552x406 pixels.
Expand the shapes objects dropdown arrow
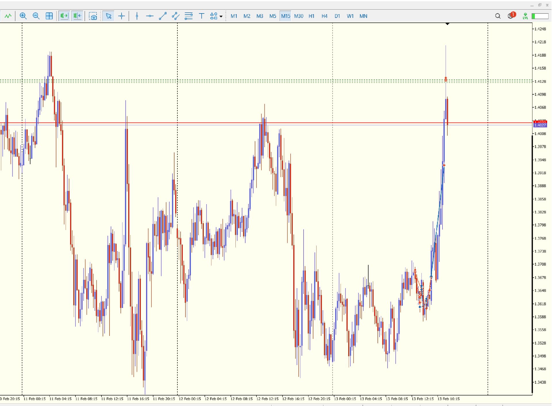(221, 16)
